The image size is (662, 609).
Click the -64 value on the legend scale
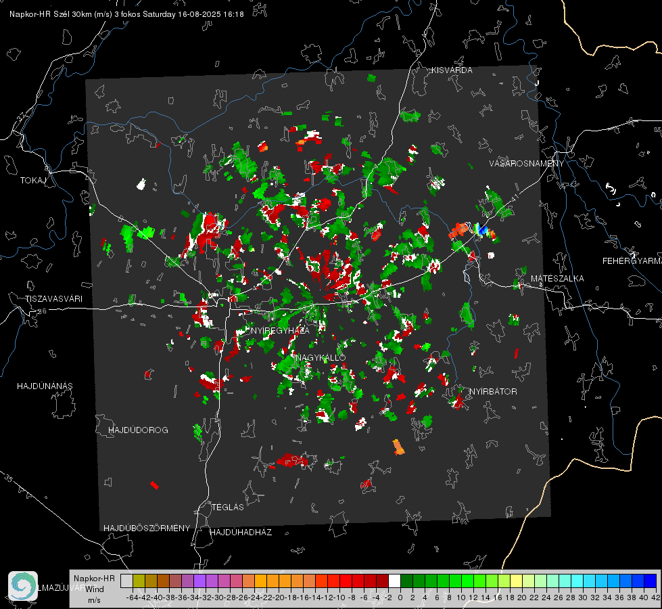coord(132,597)
